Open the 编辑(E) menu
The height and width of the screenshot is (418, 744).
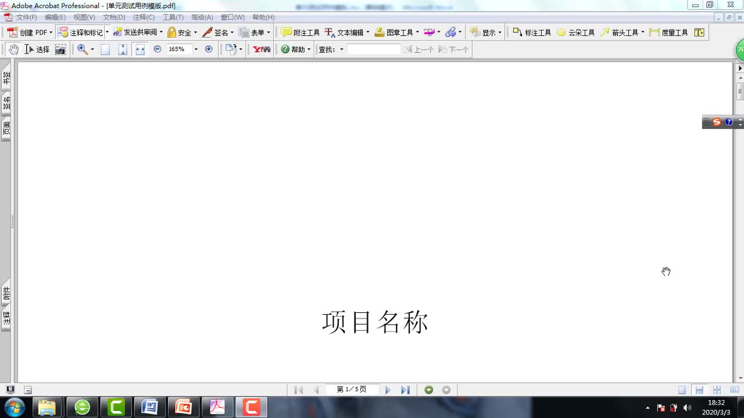(x=55, y=17)
